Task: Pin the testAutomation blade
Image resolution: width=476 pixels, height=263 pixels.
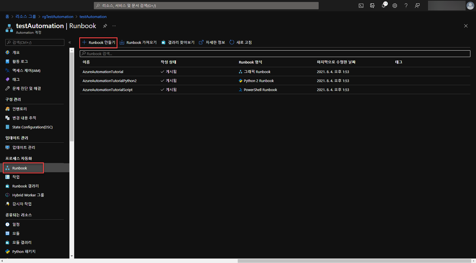Action: 105,26
